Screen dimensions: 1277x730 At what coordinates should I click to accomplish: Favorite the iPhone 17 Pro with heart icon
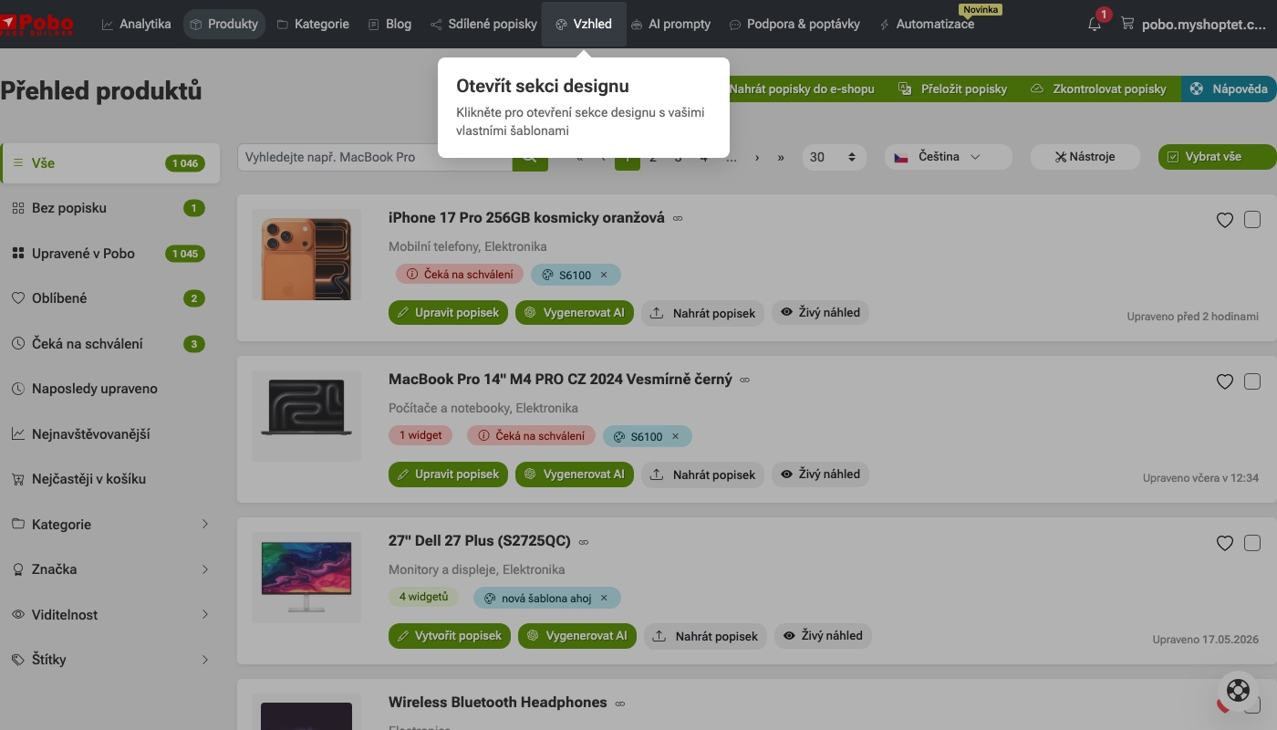pyautogui.click(x=1225, y=220)
